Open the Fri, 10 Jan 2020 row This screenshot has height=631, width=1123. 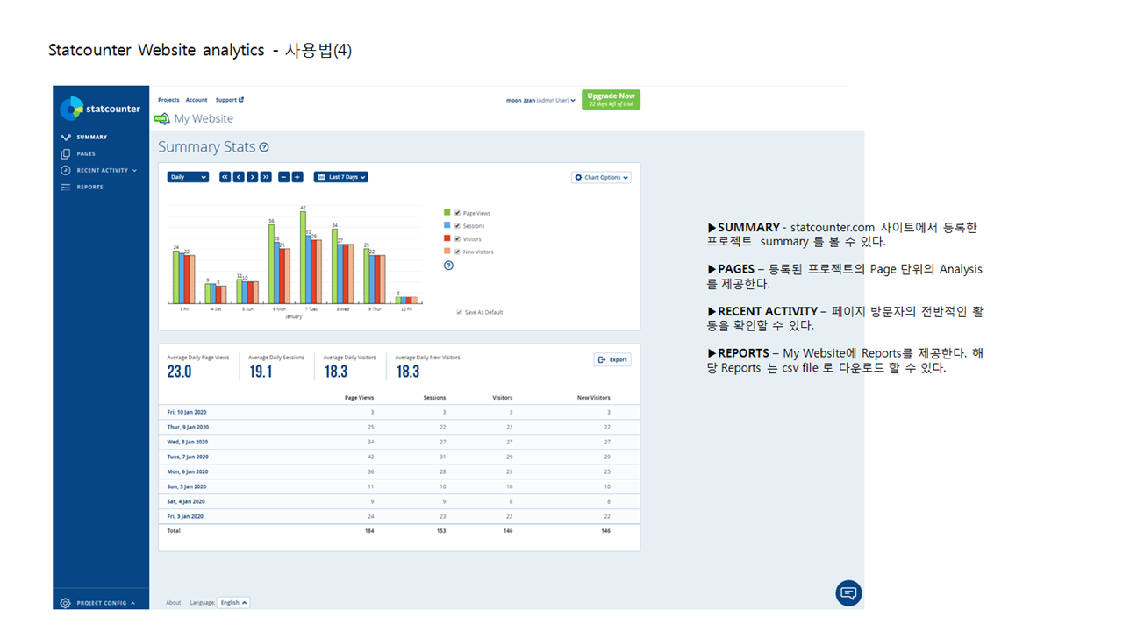tap(399, 412)
